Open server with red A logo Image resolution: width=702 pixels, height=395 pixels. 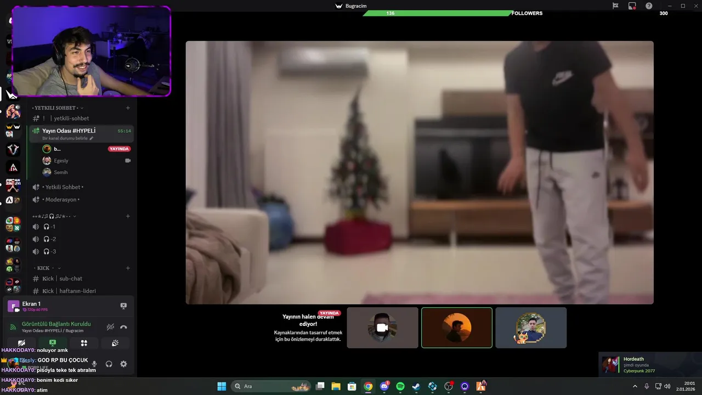[x=13, y=167]
